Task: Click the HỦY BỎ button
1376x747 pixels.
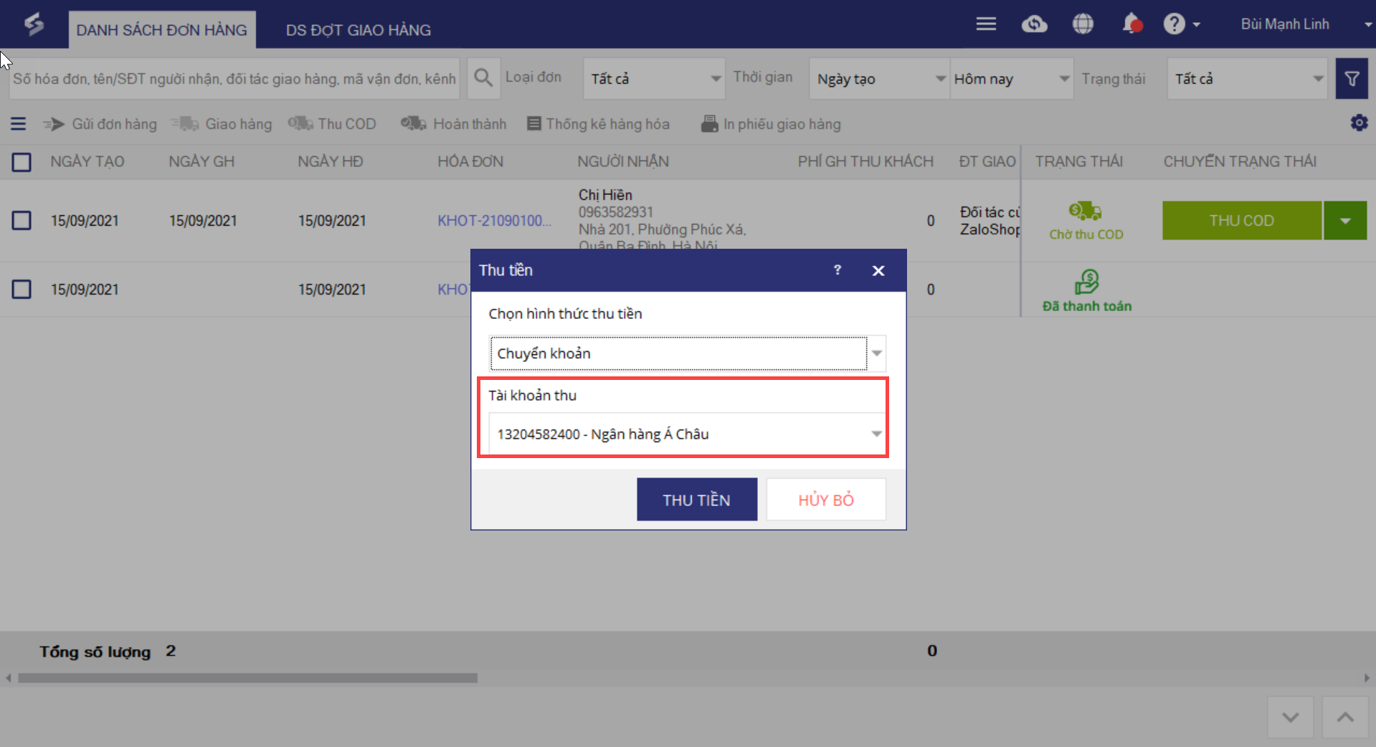Action: (826, 500)
